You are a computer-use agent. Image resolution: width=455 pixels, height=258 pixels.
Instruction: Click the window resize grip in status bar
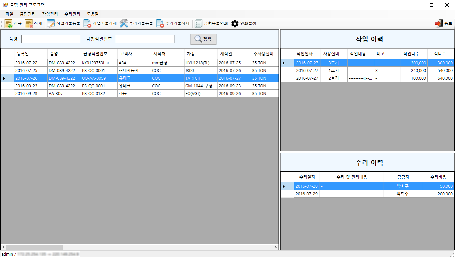pos(452,255)
